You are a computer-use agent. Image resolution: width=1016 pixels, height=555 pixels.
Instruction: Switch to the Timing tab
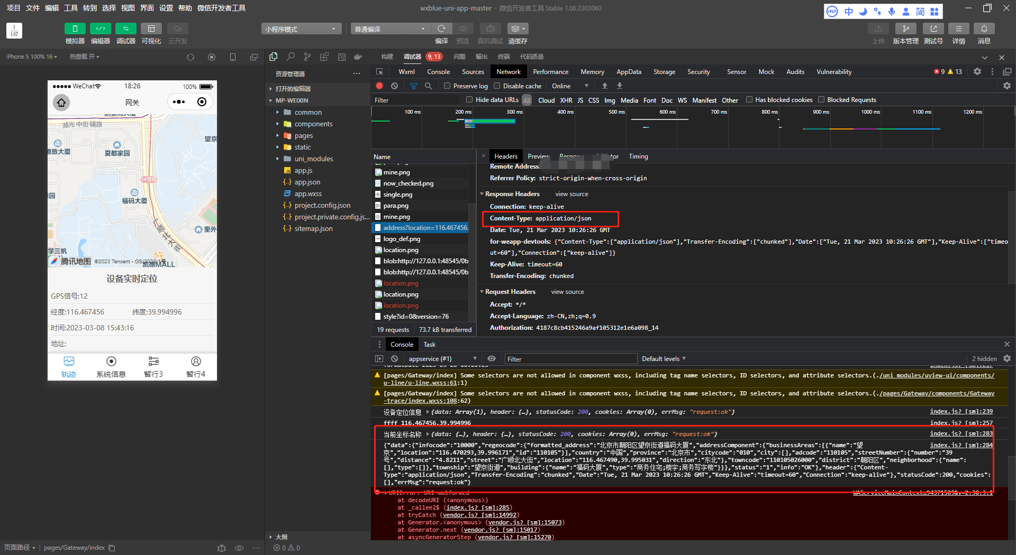[638, 156]
